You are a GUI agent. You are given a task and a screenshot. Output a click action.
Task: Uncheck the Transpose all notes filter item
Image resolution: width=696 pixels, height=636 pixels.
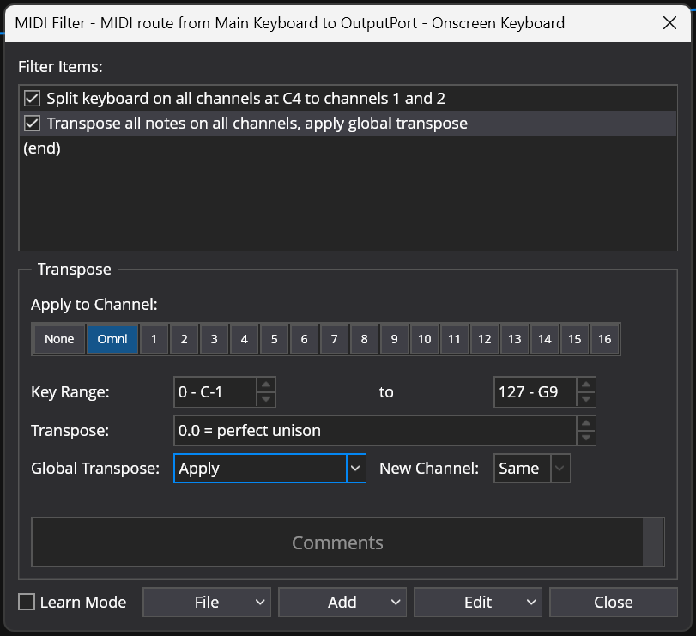point(32,123)
